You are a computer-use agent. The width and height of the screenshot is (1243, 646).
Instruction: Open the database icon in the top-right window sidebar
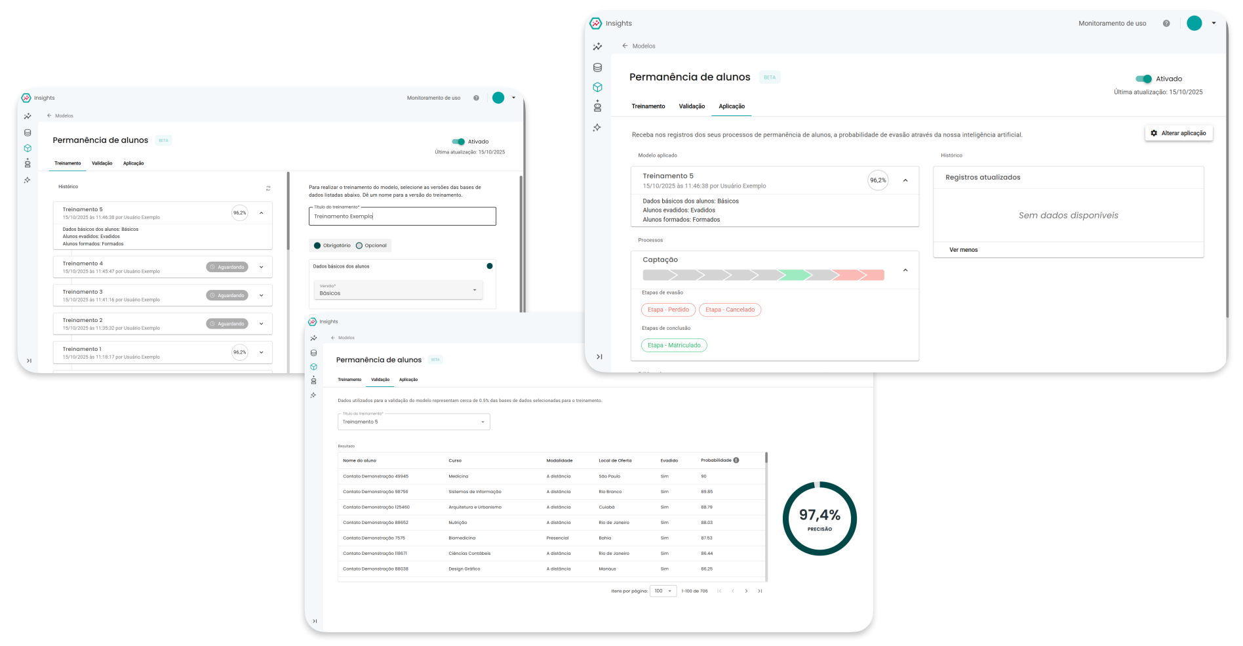tap(597, 68)
